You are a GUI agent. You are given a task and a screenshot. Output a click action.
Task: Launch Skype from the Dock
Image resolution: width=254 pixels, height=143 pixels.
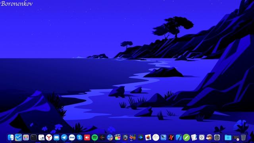[79, 137]
